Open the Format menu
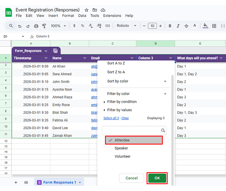 (68, 16)
